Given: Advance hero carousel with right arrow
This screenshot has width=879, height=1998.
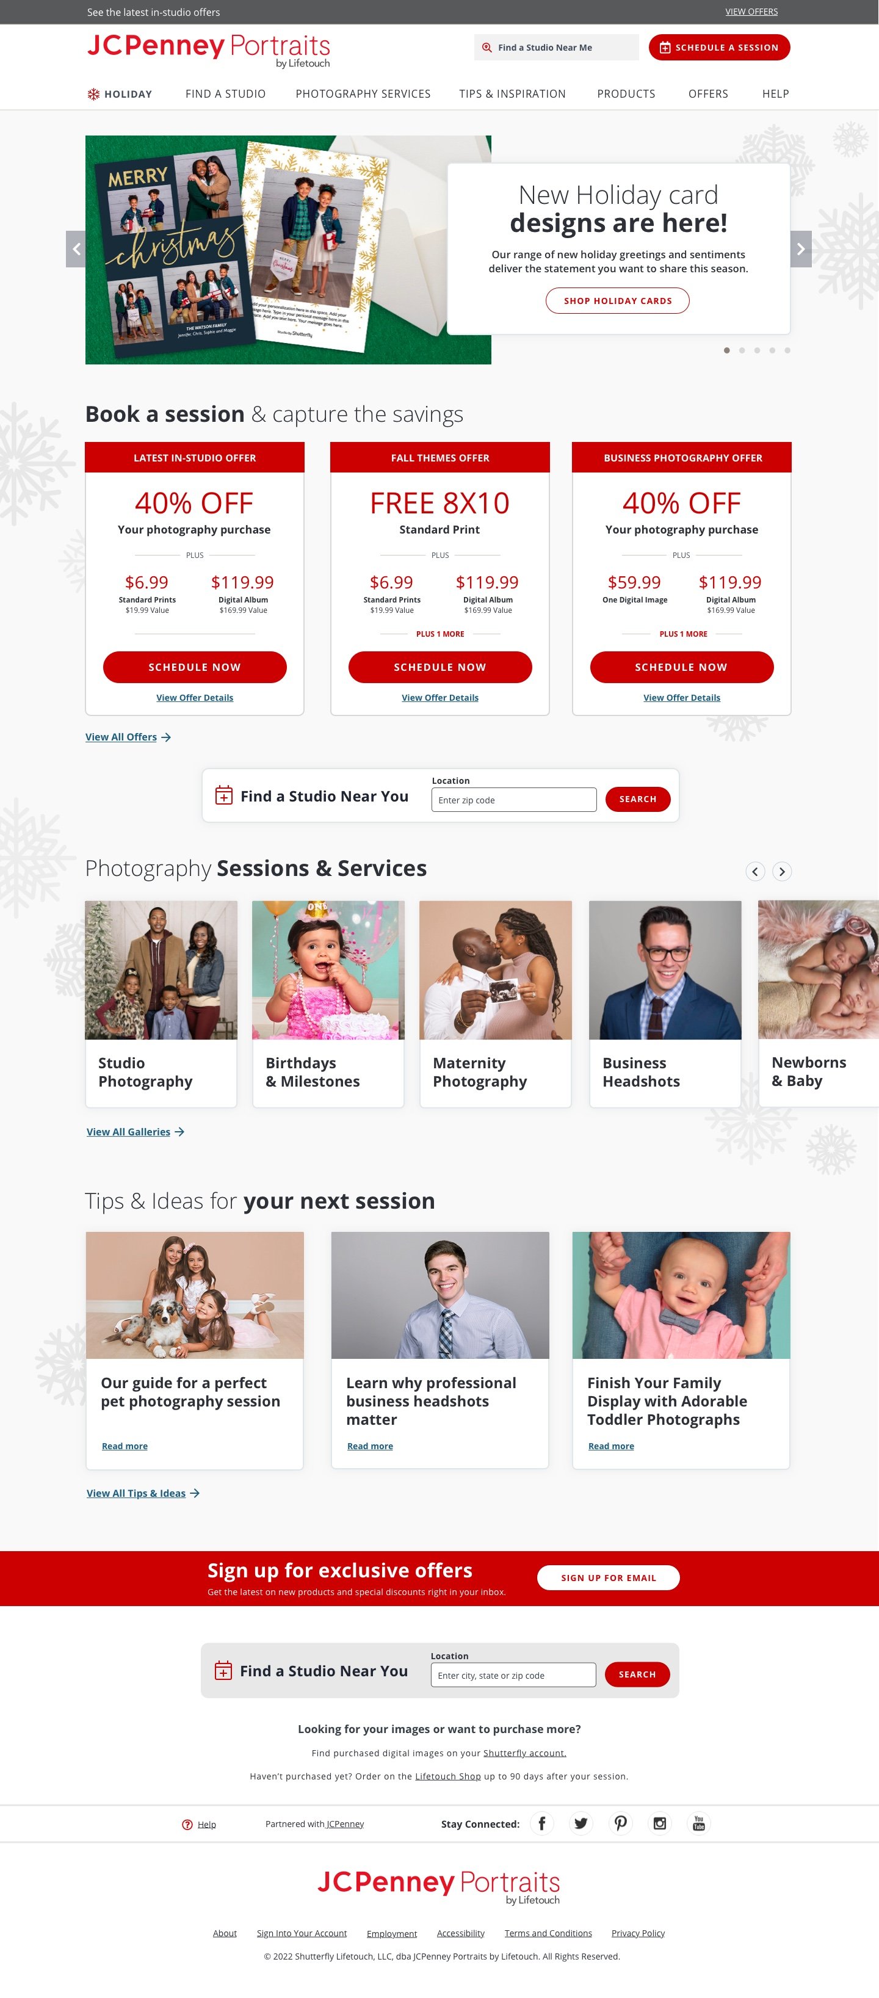Looking at the screenshot, I should 801,249.
